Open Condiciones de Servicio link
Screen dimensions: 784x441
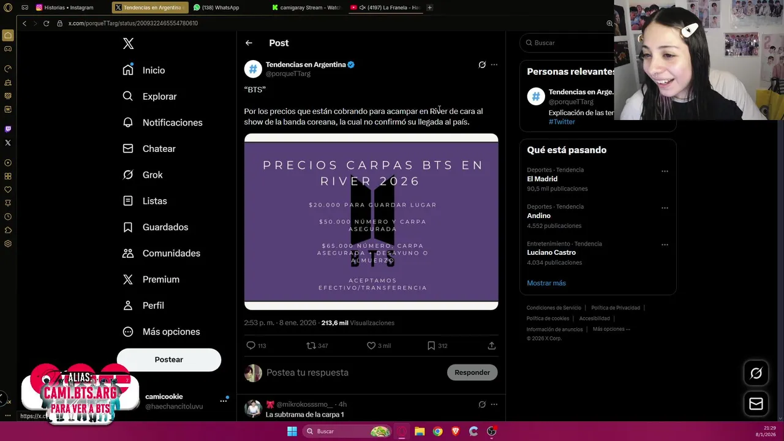click(554, 307)
